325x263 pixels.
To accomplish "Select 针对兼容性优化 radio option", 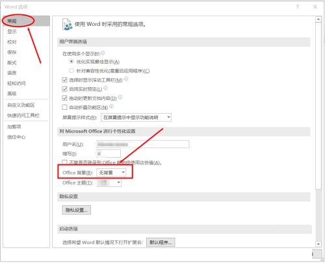I will (71, 71).
